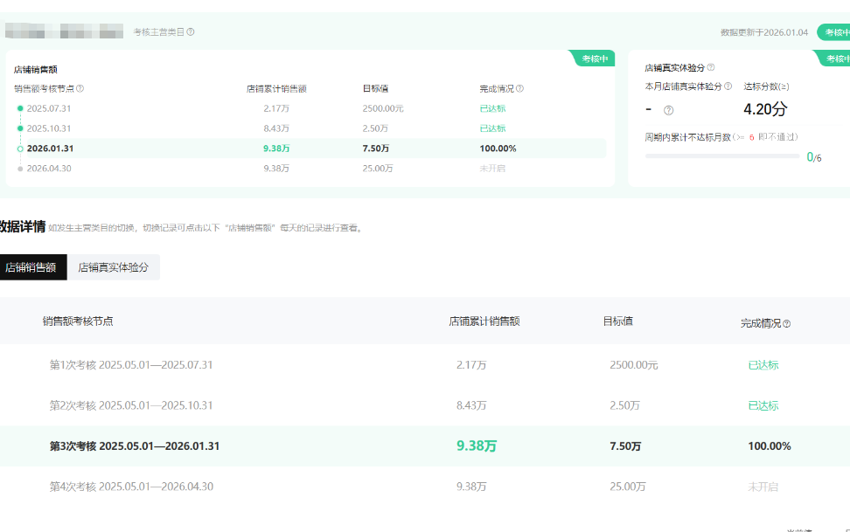The image size is (850, 532).
Task: Click help icon next to 本月店铺真实体验分
Action: 728,86
